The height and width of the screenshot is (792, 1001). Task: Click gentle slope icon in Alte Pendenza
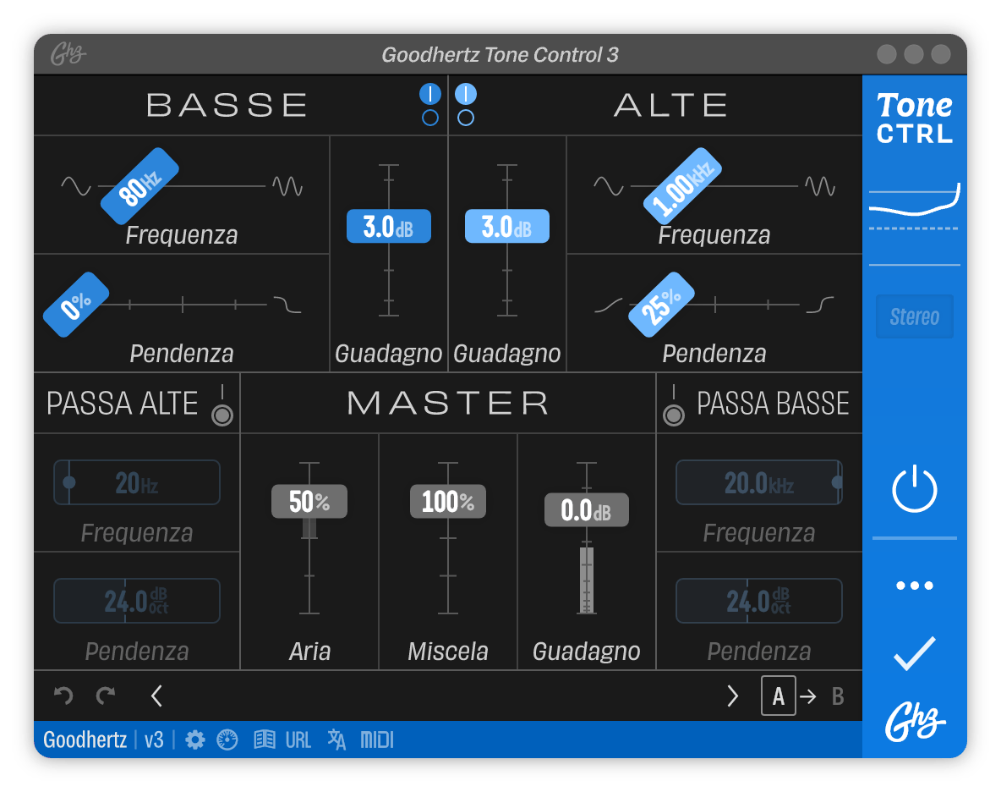pos(609,305)
